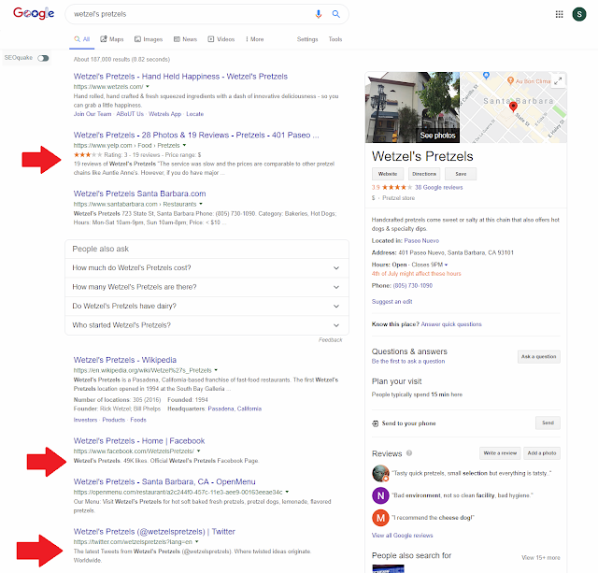Open the OpenMenu Santa Barbara result
Screen dimensions: 598x573
(x=164, y=481)
